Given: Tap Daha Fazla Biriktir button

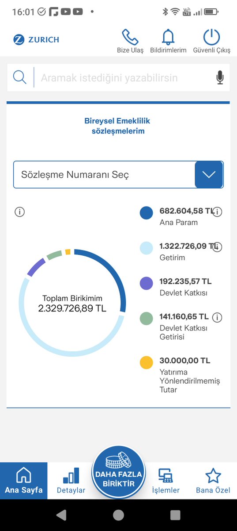Looking at the screenshot, I should click(x=119, y=472).
